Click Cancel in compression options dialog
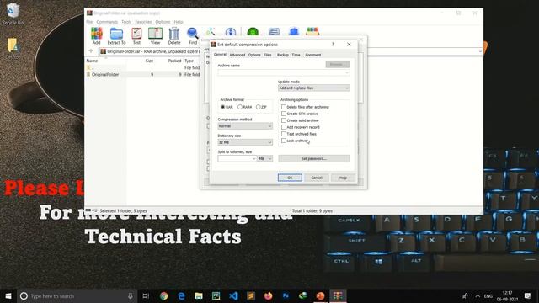This screenshot has width=539, height=303. coord(317,178)
